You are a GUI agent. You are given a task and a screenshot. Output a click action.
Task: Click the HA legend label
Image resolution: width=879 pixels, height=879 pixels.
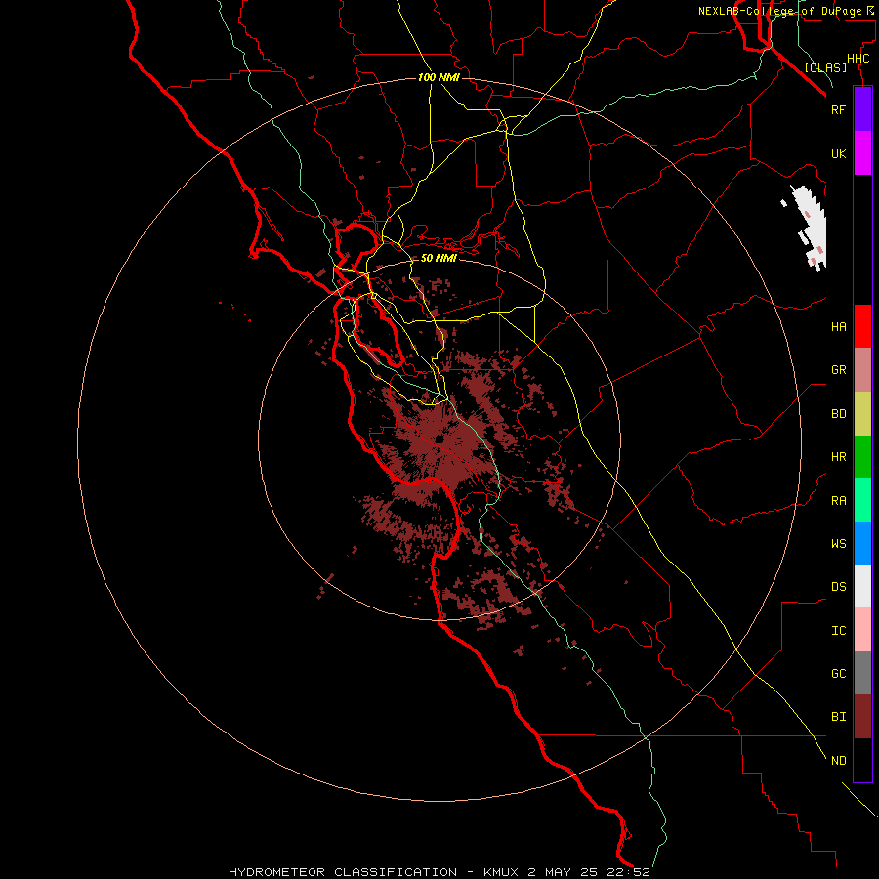pyautogui.click(x=838, y=327)
